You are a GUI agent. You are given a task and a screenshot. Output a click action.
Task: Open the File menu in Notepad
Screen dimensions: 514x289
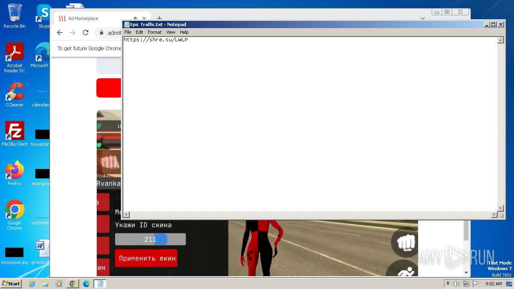(x=128, y=32)
